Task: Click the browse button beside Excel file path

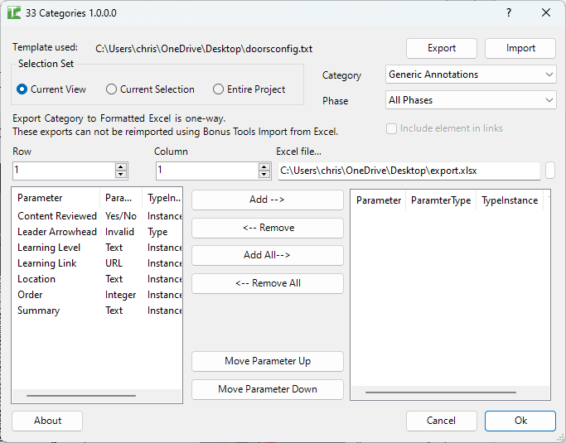Action: click(x=550, y=171)
